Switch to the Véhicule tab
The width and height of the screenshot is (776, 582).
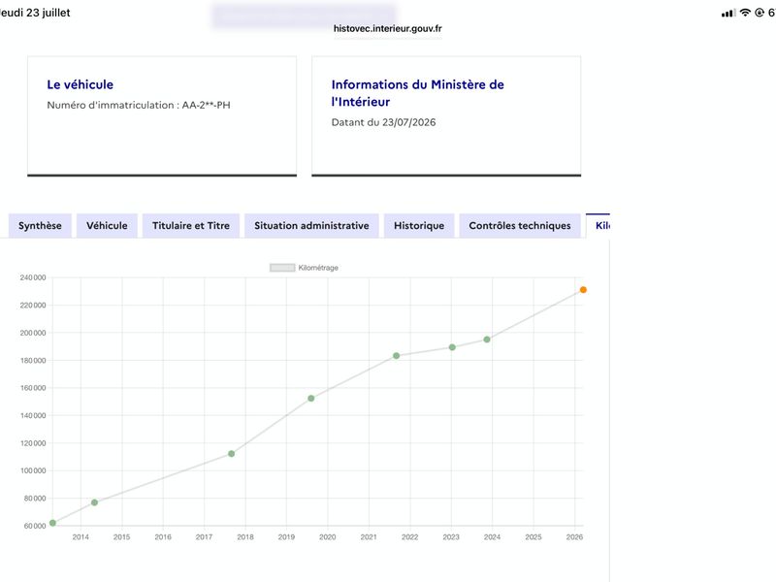tap(107, 226)
